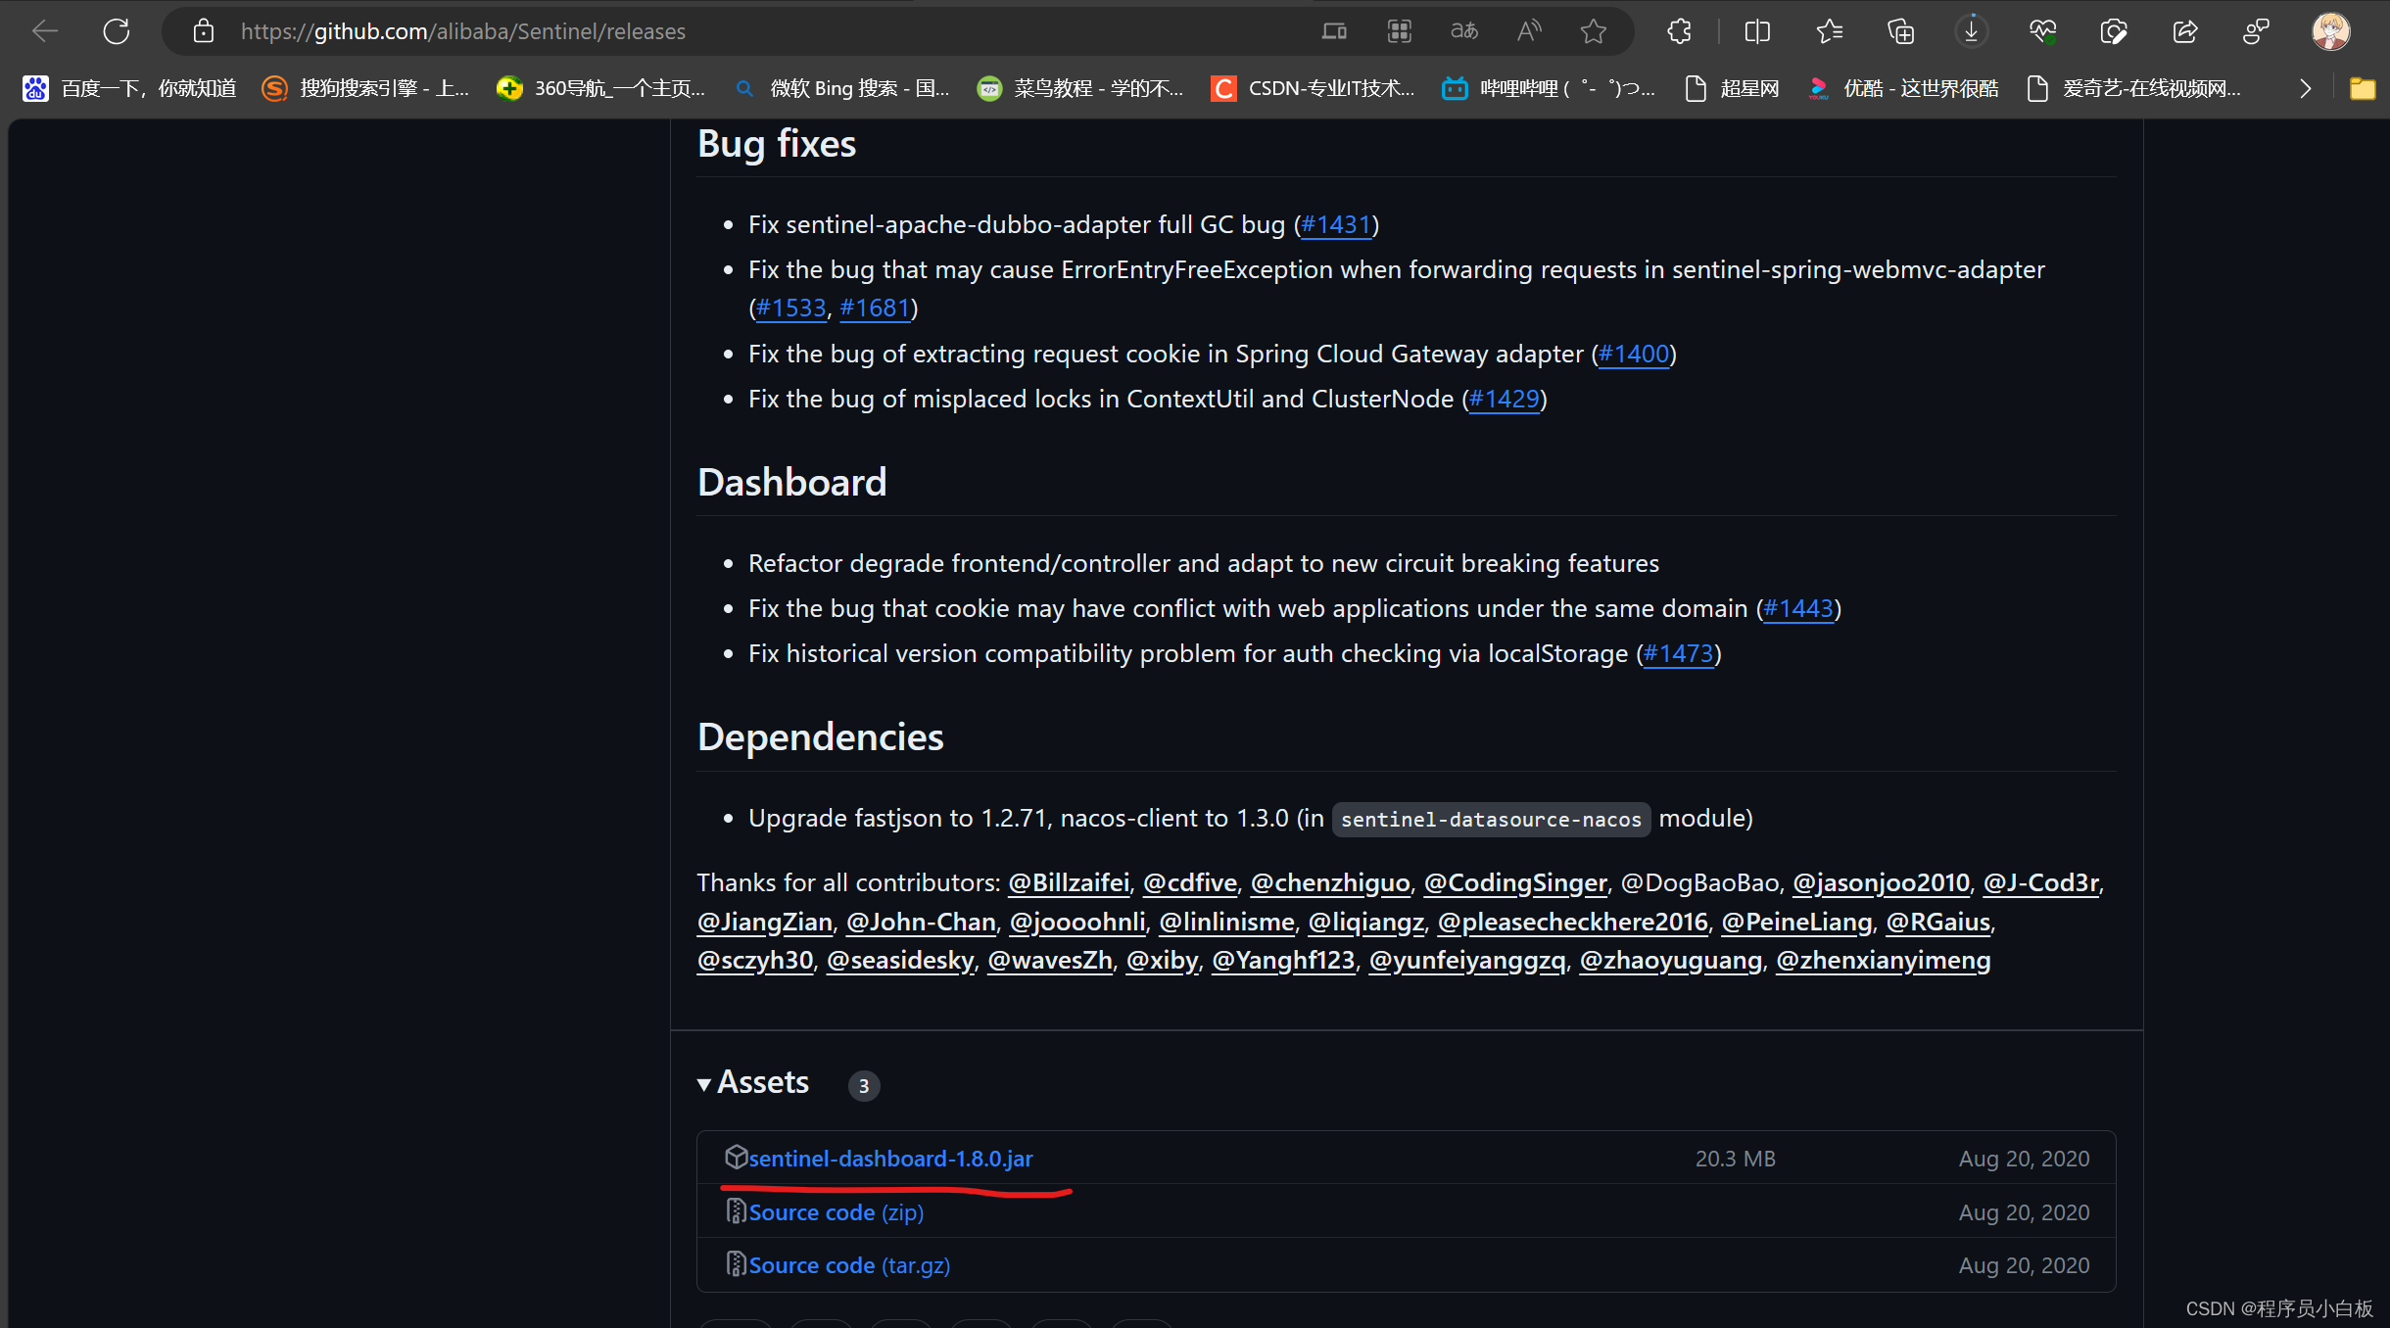The height and width of the screenshot is (1328, 2390).
Task: Visit @John-Chan contributor profile
Action: [921, 923]
